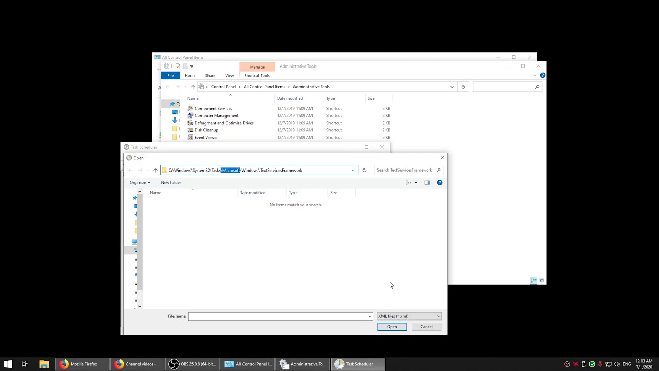Select This PC icon in Open dialog sidebar
This screenshot has height=371, width=659.
point(134,241)
